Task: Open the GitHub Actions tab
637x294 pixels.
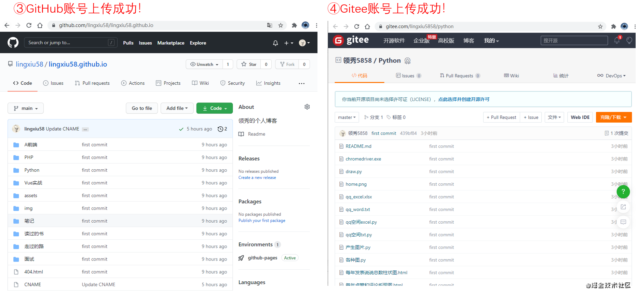Action: 133,83
